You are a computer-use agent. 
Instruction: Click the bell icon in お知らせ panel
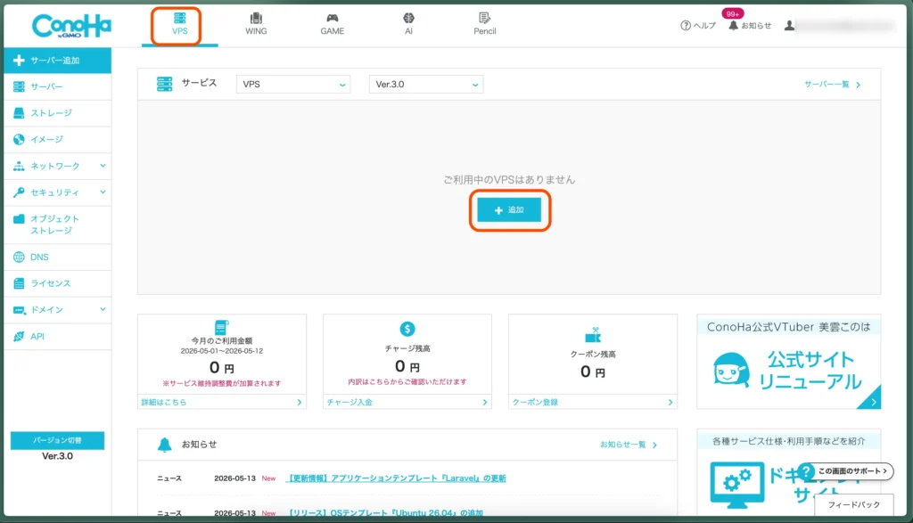click(165, 445)
